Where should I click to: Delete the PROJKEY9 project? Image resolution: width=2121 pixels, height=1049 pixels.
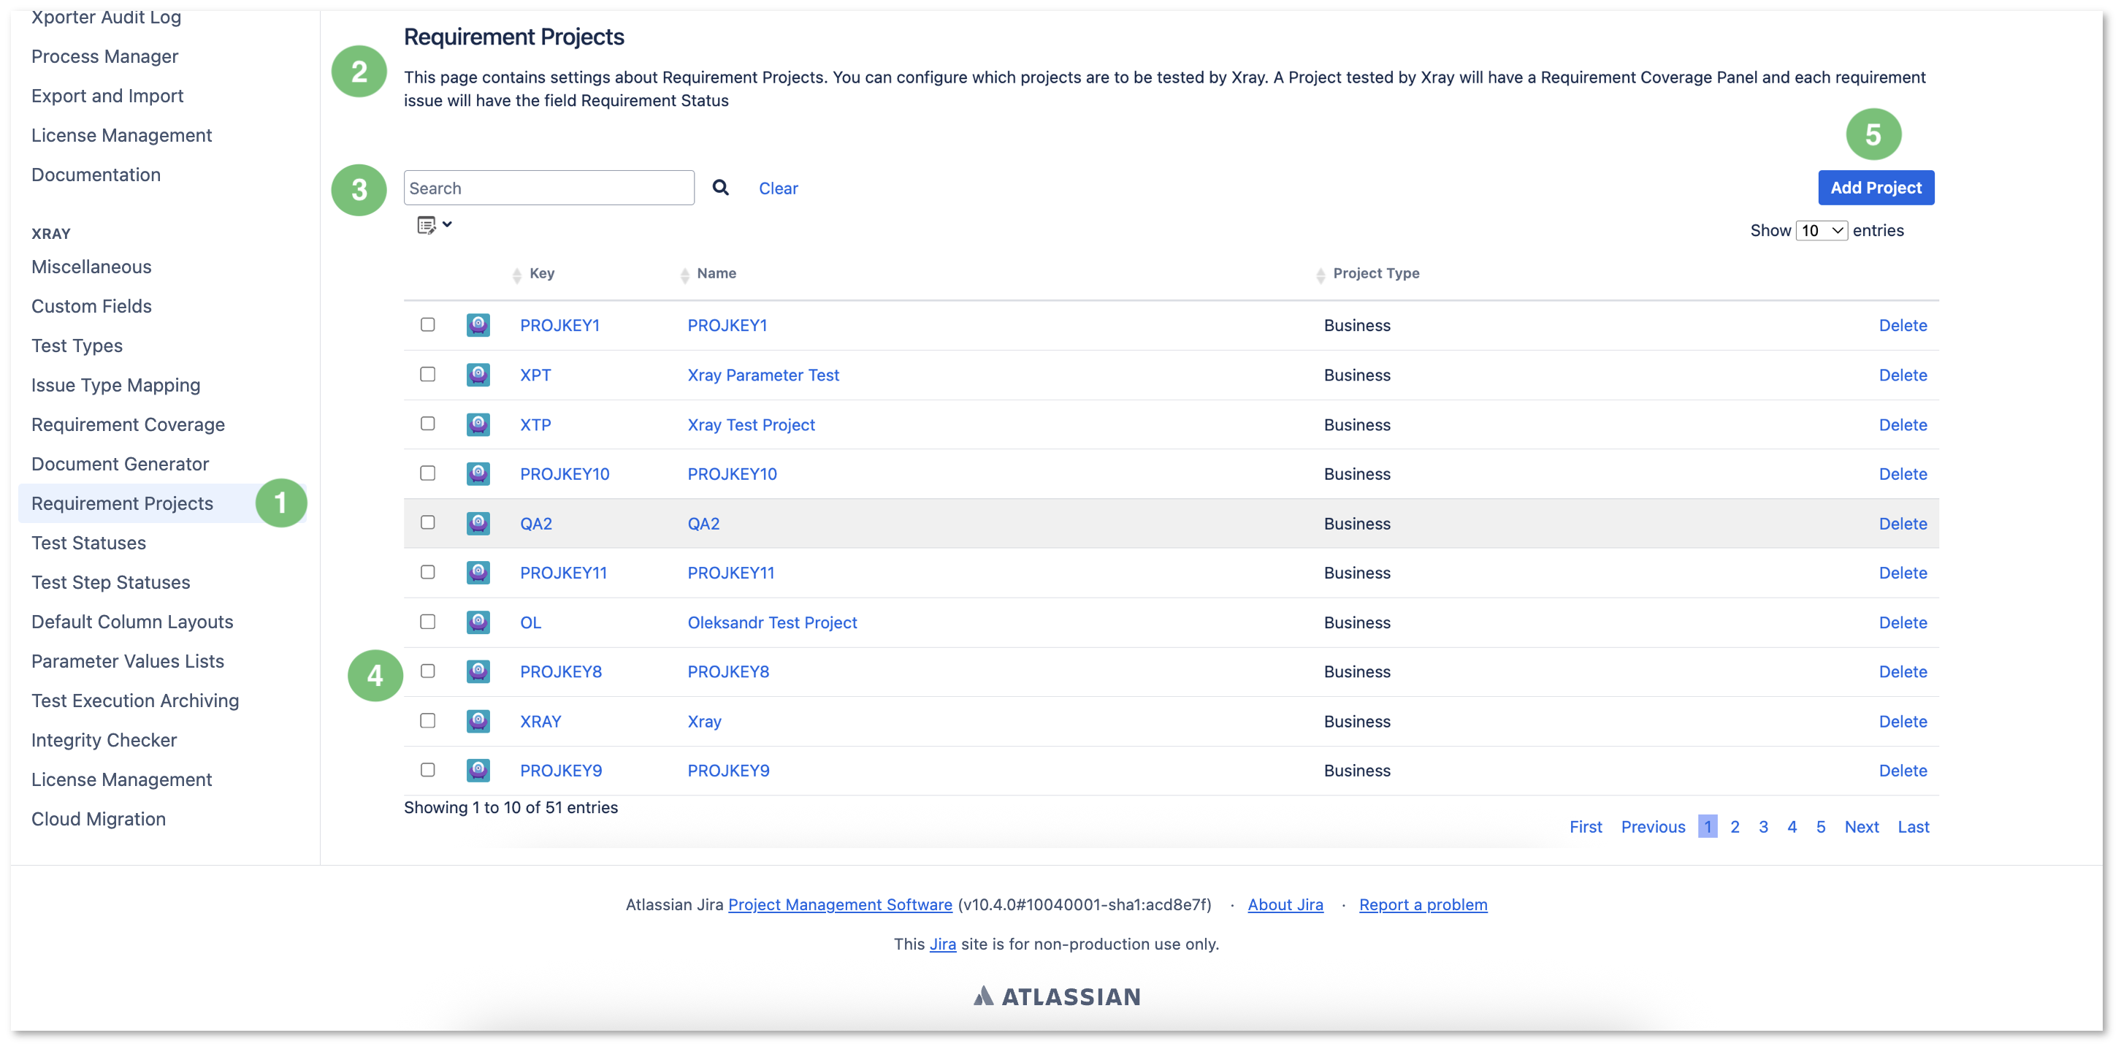point(1903,771)
